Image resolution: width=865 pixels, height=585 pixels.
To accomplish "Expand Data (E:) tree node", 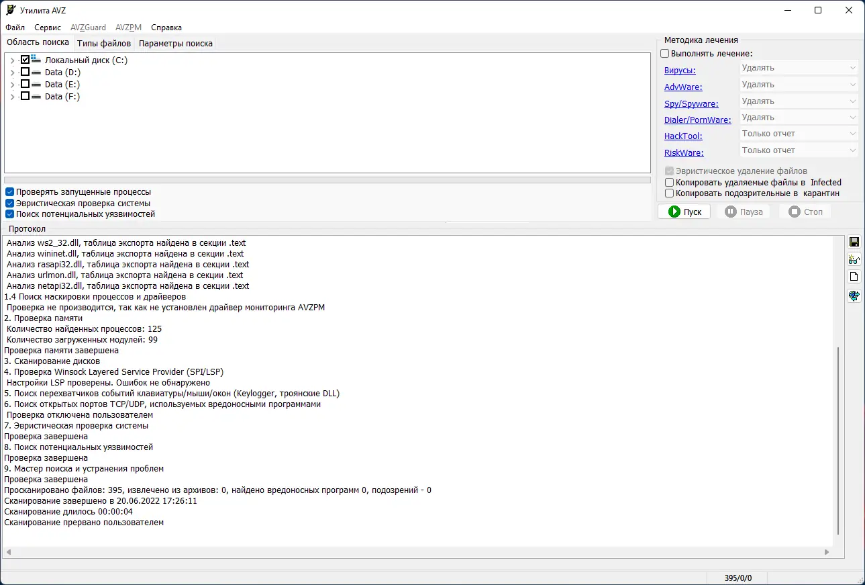I will pos(12,85).
